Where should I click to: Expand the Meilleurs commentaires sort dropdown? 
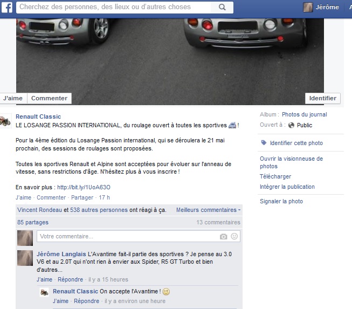208,210
